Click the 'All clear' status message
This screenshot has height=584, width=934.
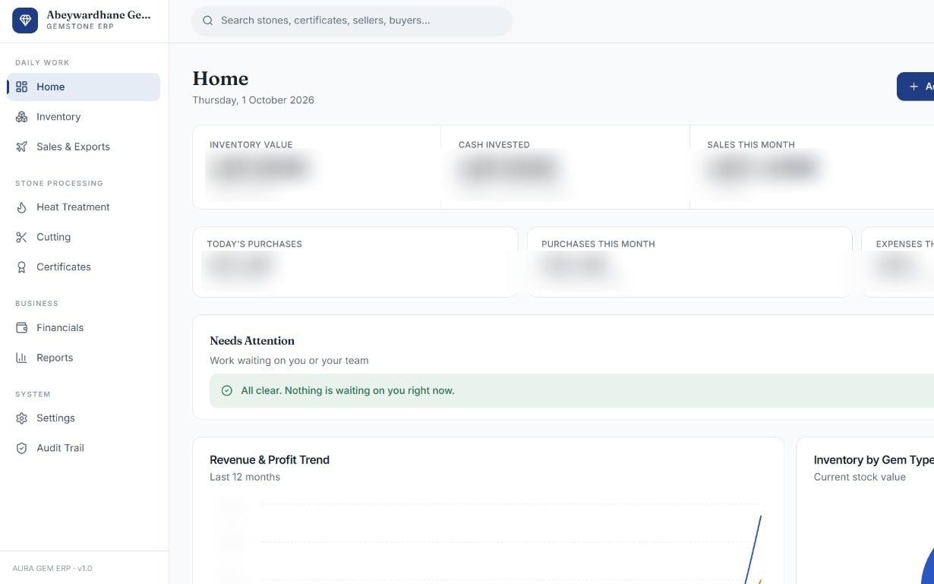[x=348, y=390]
